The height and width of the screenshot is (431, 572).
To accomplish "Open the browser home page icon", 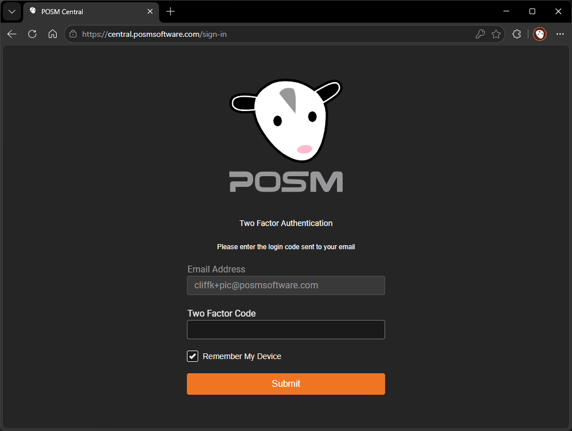I will tap(53, 35).
